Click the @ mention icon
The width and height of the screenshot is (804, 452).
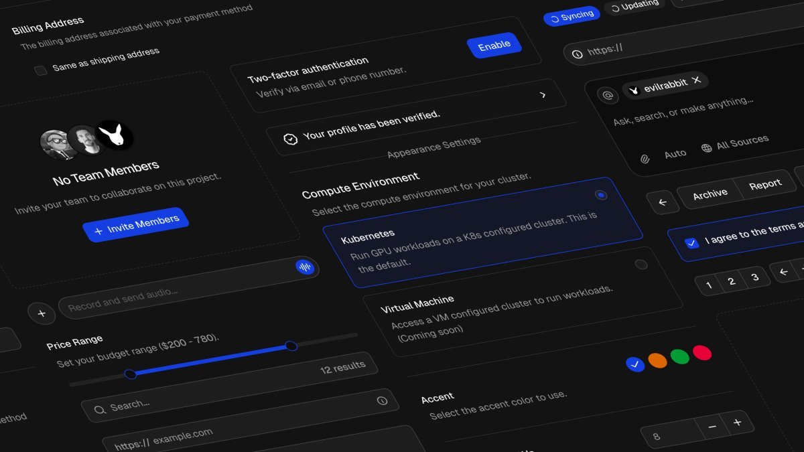607,96
